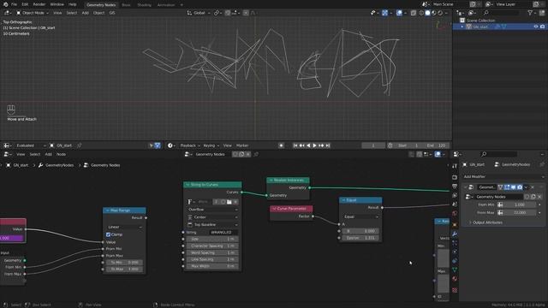Open the Window menu
This screenshot has width=548, height=308.
[57, 4]
